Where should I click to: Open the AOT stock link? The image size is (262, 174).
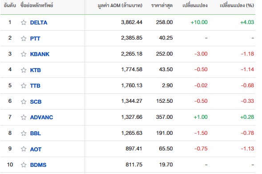click(36, 149)
